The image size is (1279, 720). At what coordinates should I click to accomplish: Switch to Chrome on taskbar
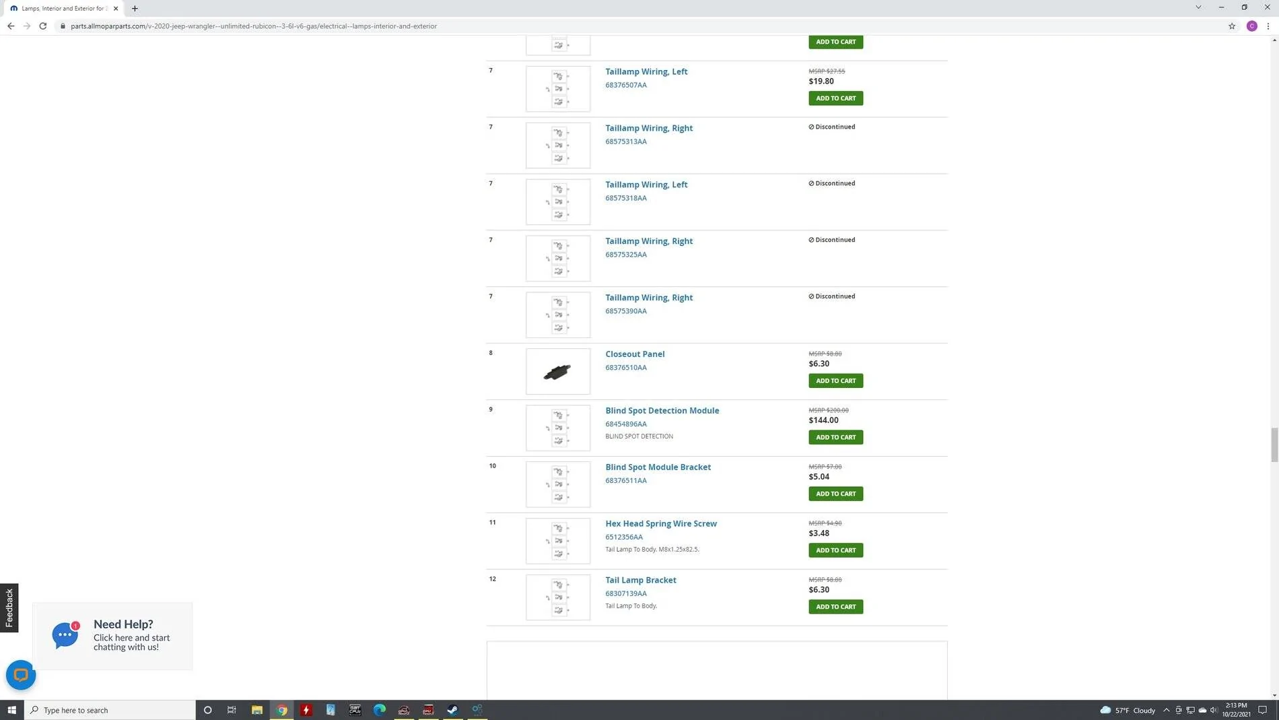tap(282, 710)
